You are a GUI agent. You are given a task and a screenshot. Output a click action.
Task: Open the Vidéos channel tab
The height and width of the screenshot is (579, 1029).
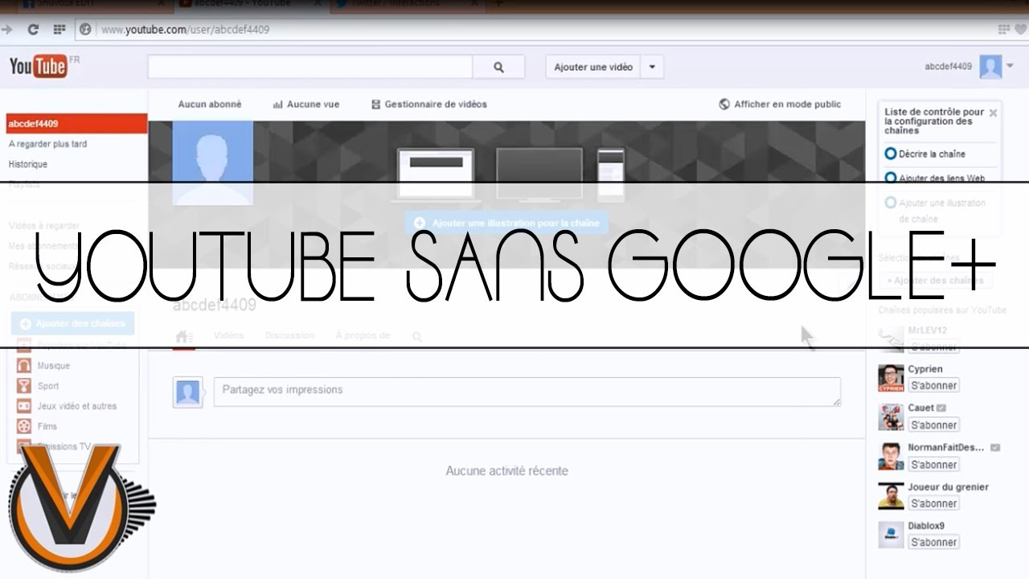tap(228, 335)
